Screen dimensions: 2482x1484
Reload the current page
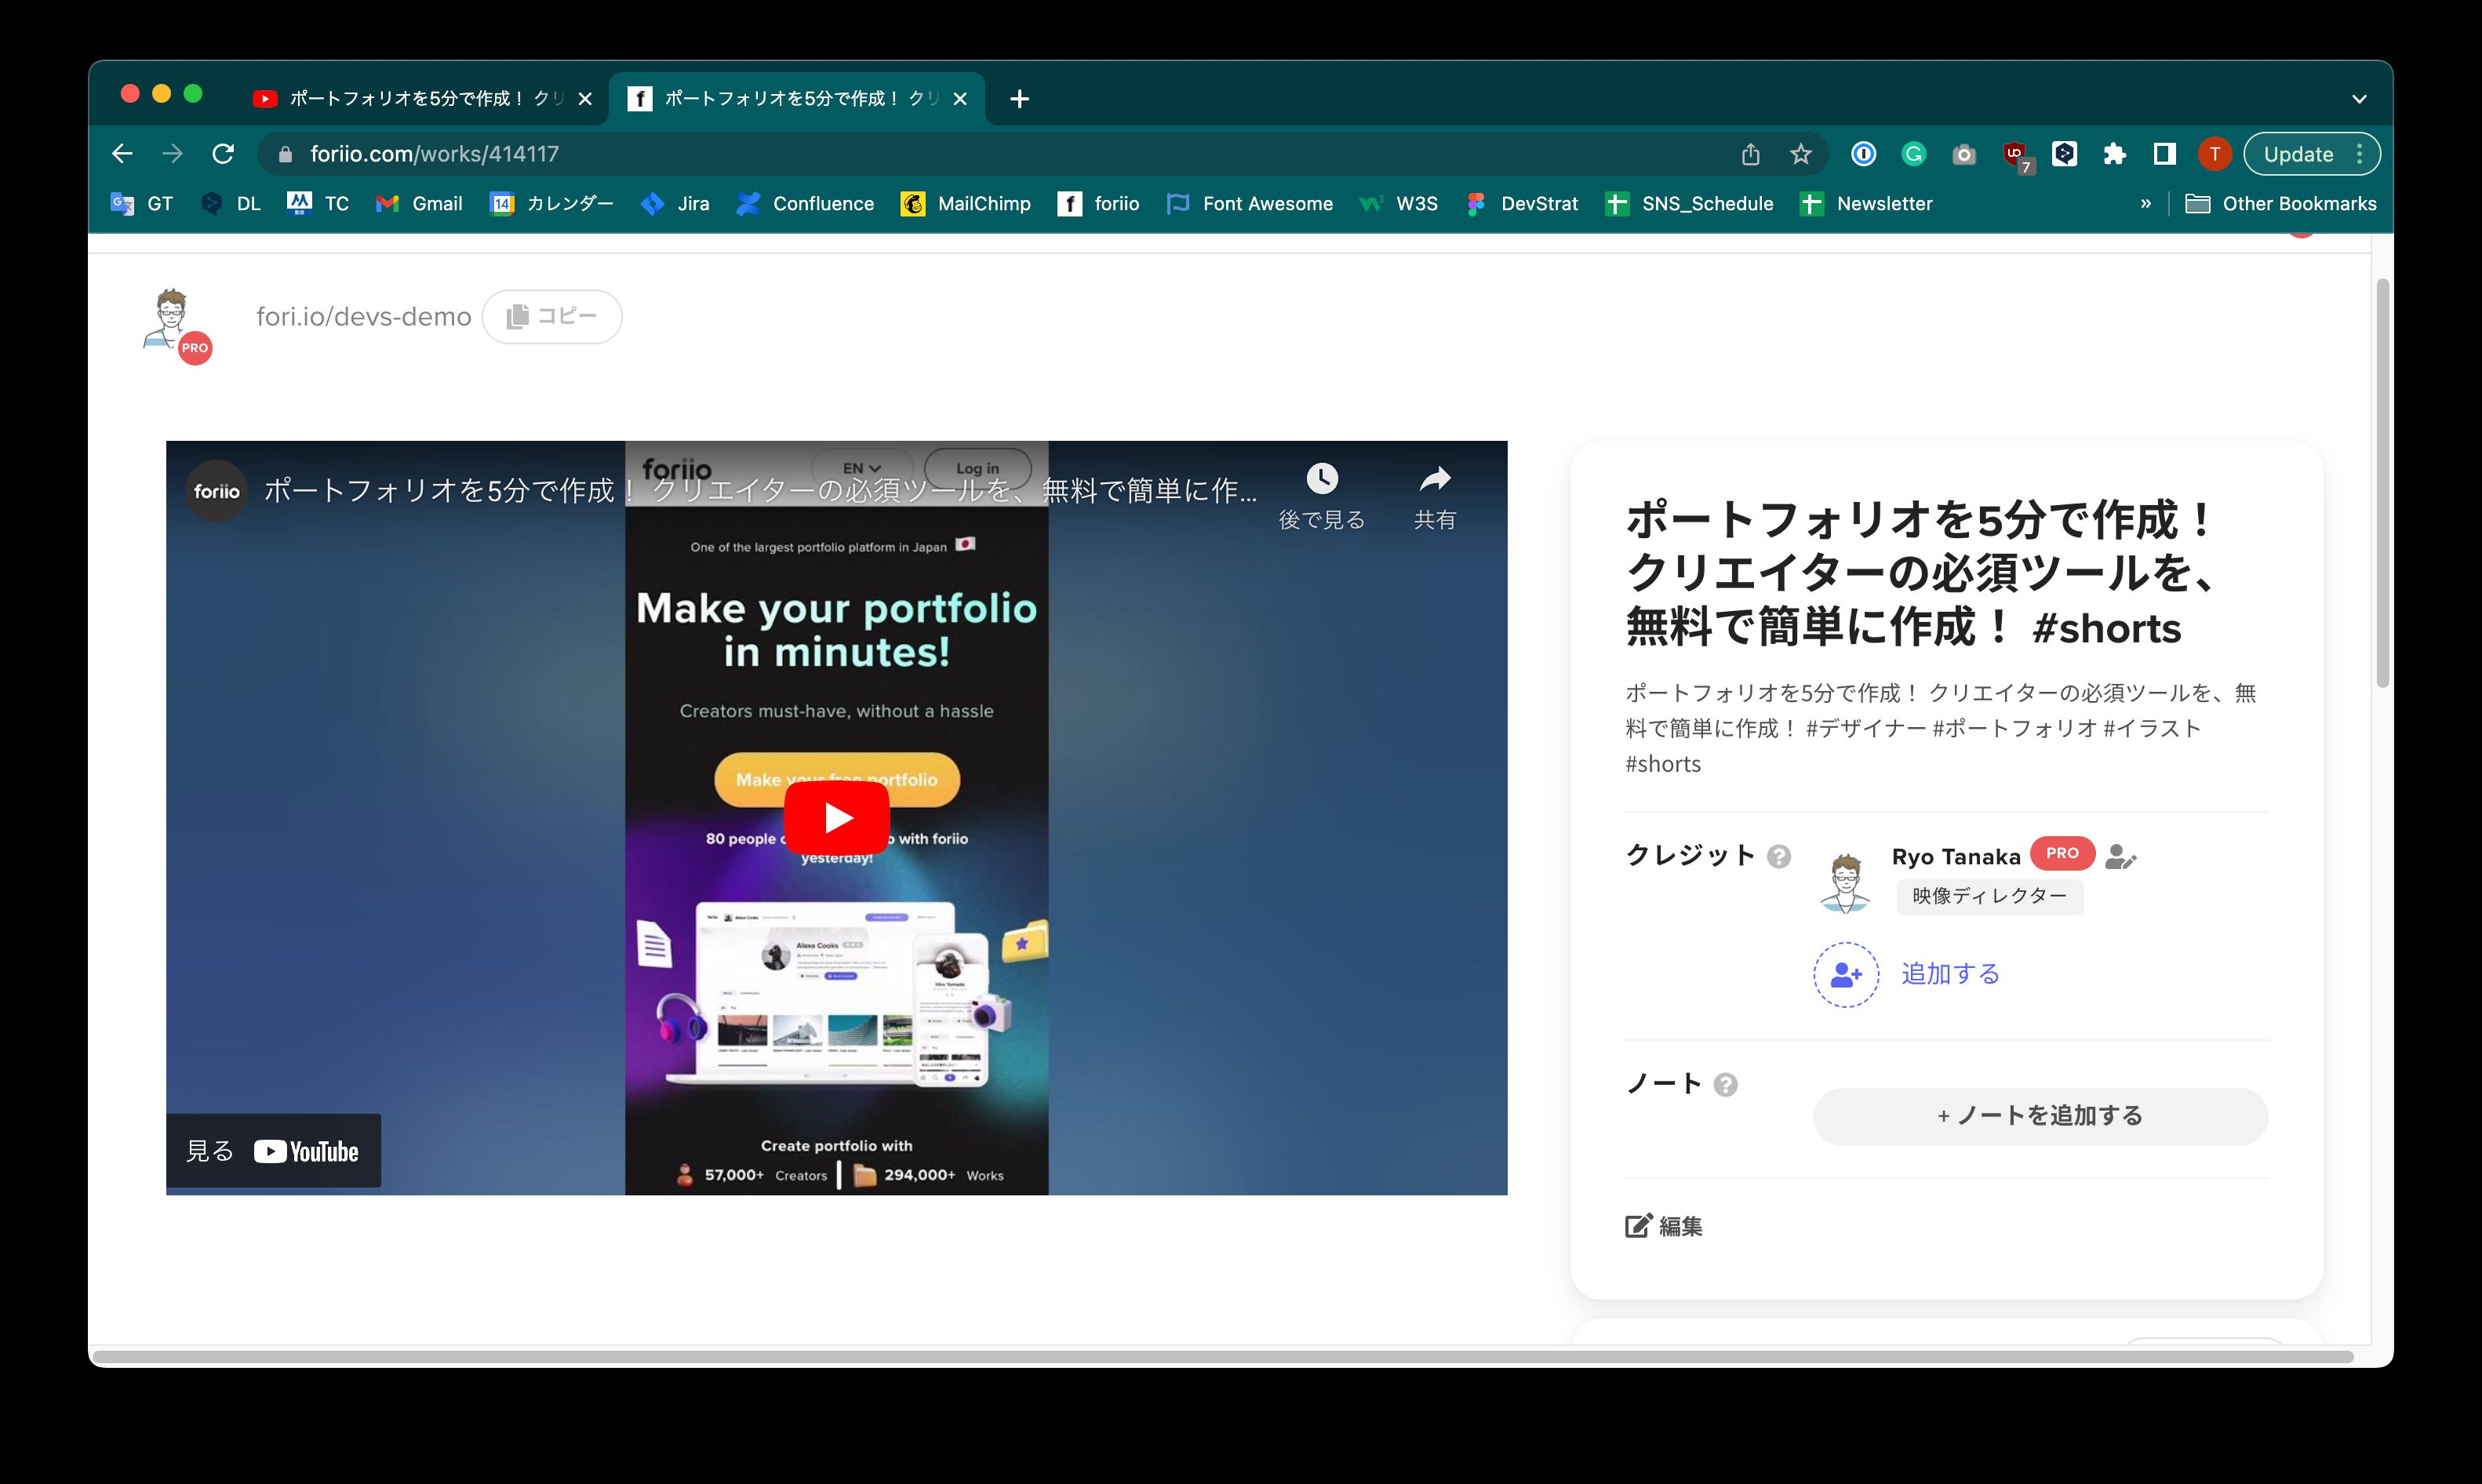pyautogui.click(x=223, y=153)
